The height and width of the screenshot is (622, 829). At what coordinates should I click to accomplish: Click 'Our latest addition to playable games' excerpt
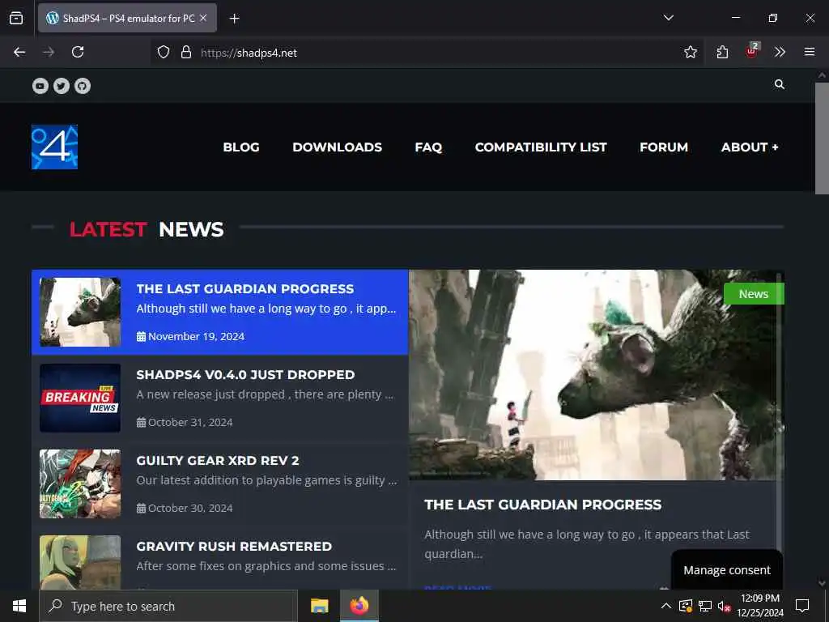266,479
